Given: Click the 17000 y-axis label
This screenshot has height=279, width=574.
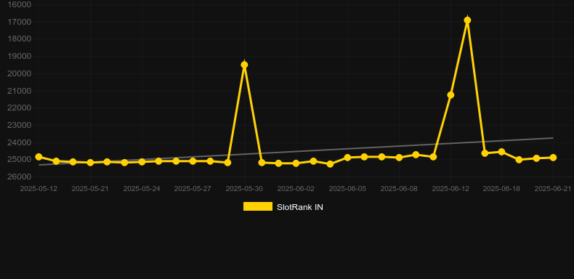Looking at the screenshot, I should click(x=20, y=22).
